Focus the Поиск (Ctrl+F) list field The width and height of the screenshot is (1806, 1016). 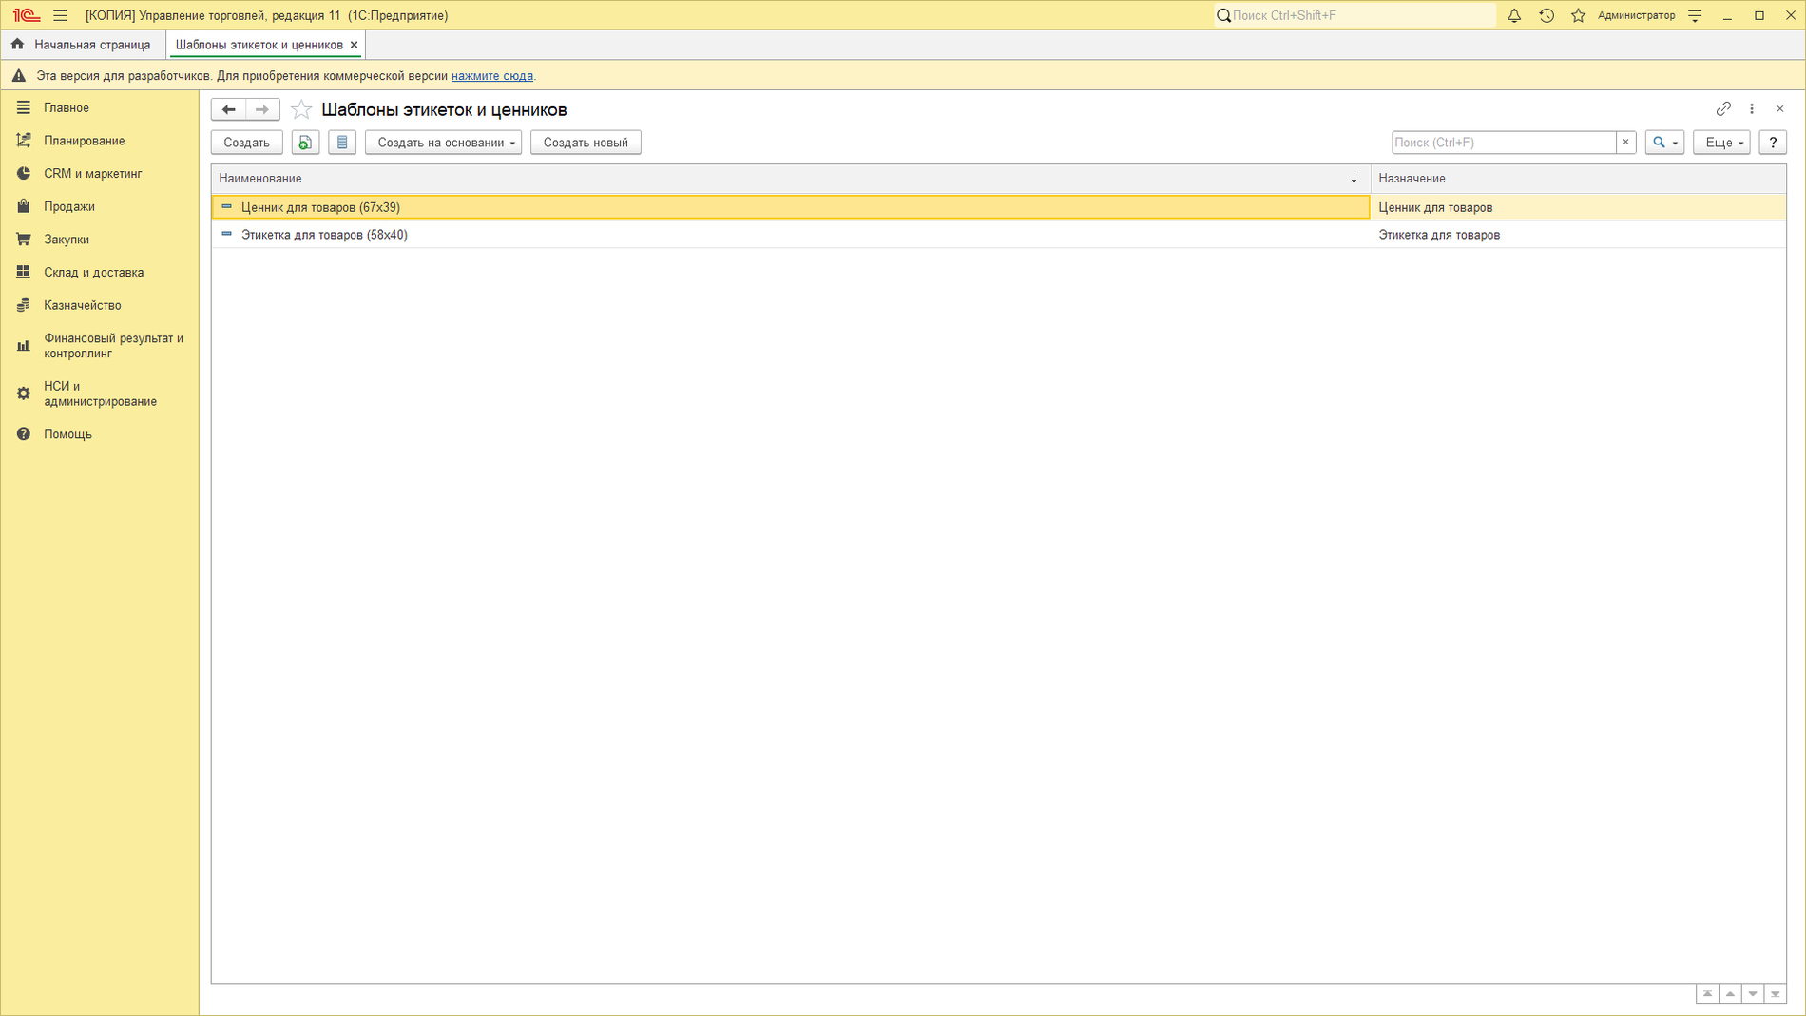[1504, 143]
